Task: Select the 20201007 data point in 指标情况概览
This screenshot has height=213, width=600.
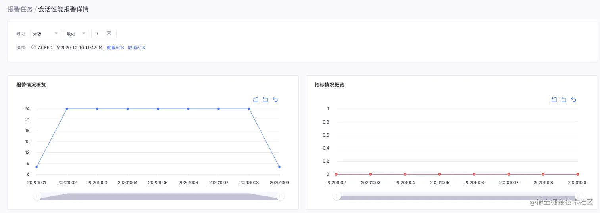Action: 509,174
